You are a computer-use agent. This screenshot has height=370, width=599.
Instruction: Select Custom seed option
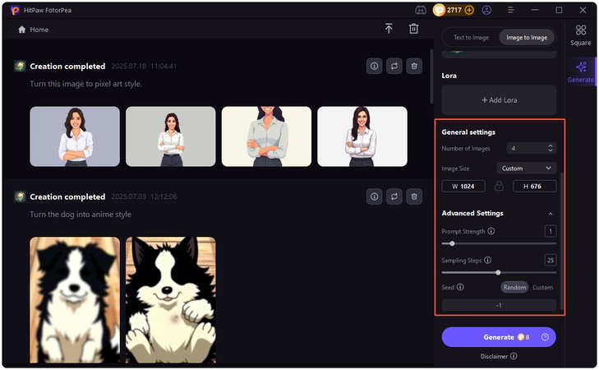tap(543, 288)
